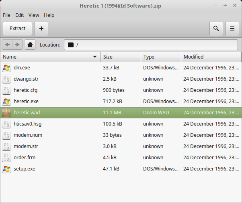The width and height of the screenshot is (242, 203).
Task: Click the modem.num file icon
Action: [6, 135]
